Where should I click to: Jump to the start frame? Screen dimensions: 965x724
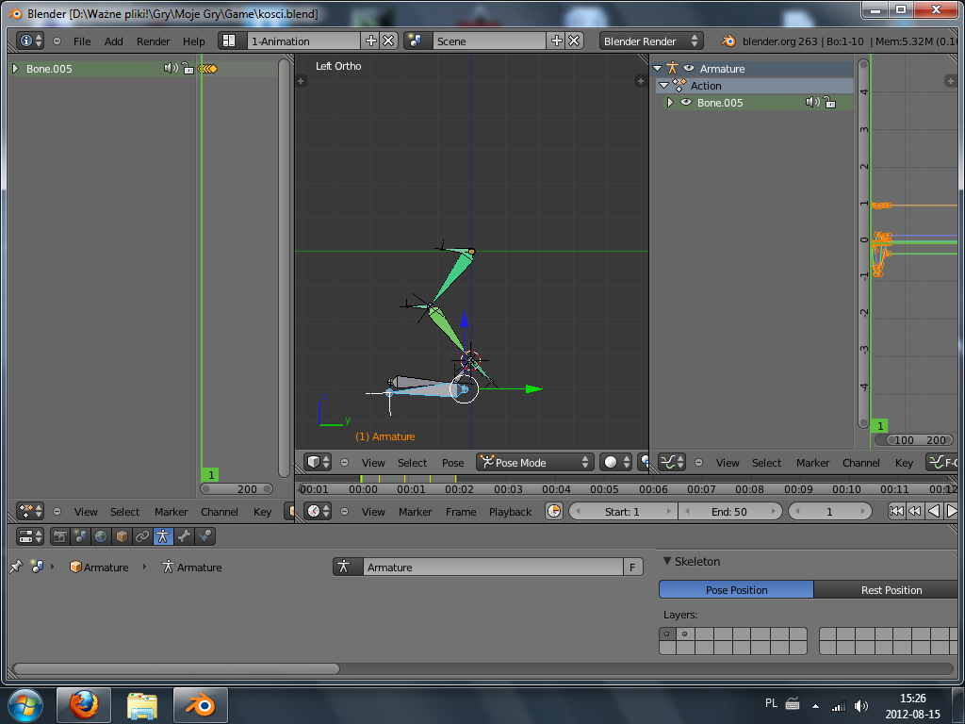[897, 512]
